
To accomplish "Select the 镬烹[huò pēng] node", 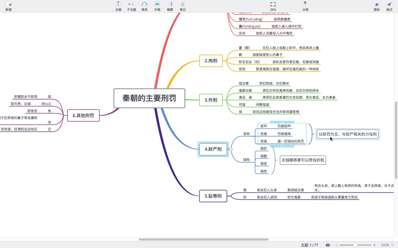I will point(250,19).
